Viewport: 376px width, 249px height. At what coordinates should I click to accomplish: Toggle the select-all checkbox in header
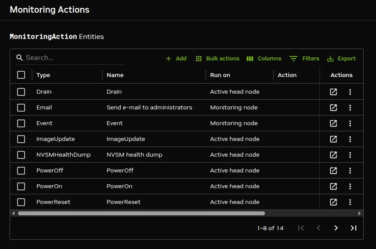click(x=21, y=75)
